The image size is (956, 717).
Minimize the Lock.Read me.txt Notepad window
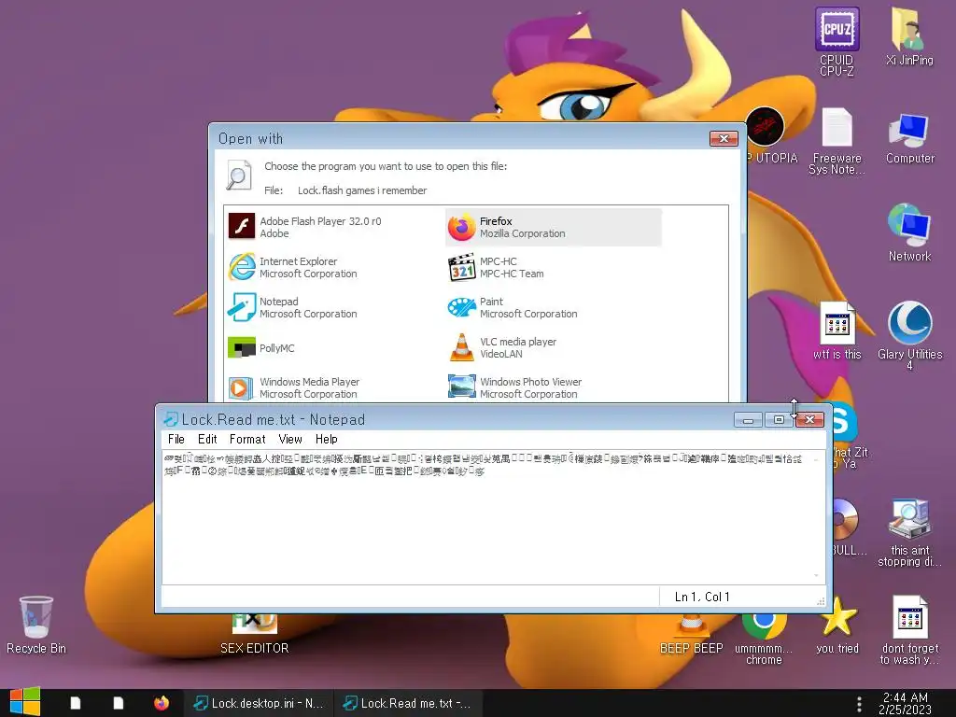[x=748, y=419]
